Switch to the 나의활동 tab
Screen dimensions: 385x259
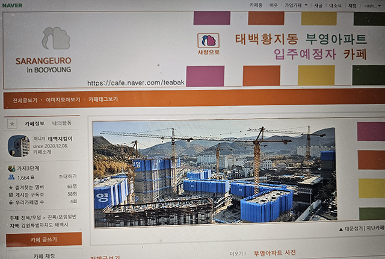coord(62,123)
